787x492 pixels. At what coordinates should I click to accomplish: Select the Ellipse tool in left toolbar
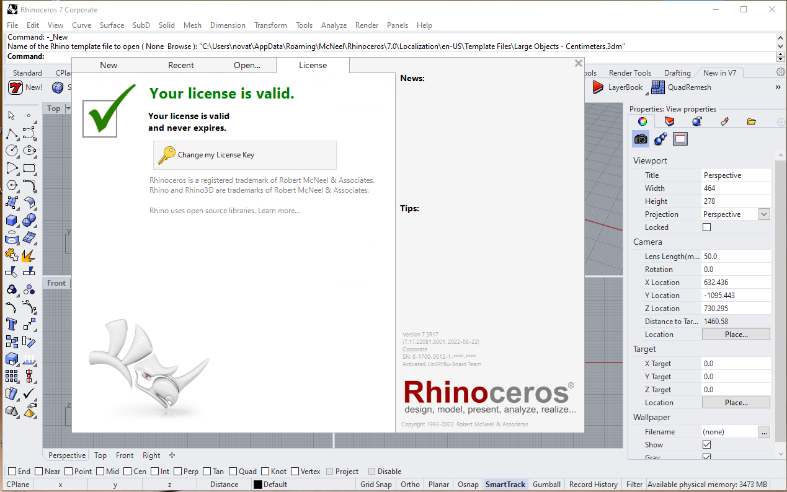(29, 151)
